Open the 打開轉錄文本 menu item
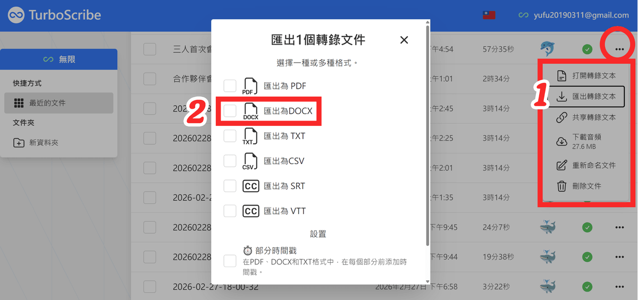This screenshot has width=638, height=300. (587, 75)
